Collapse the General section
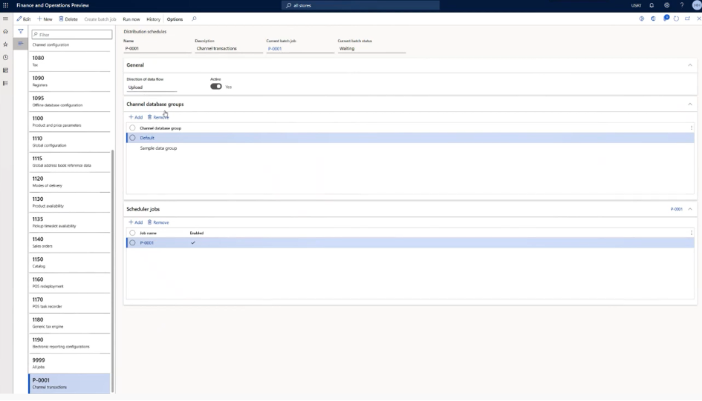The height and width of the screenshot is (401, 702). coord(689,65)
